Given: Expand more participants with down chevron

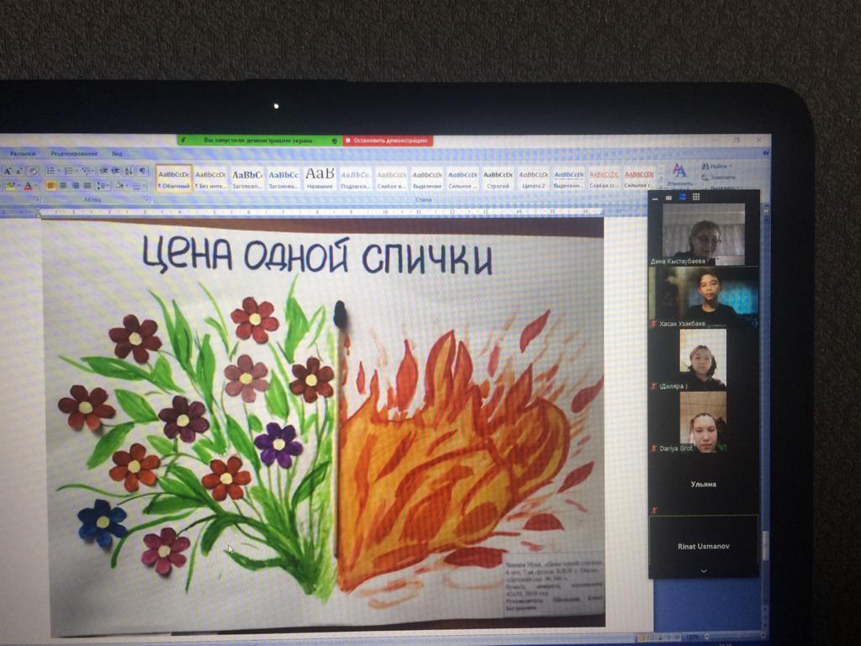Looking at the screenshot, I should pos(704,569).
